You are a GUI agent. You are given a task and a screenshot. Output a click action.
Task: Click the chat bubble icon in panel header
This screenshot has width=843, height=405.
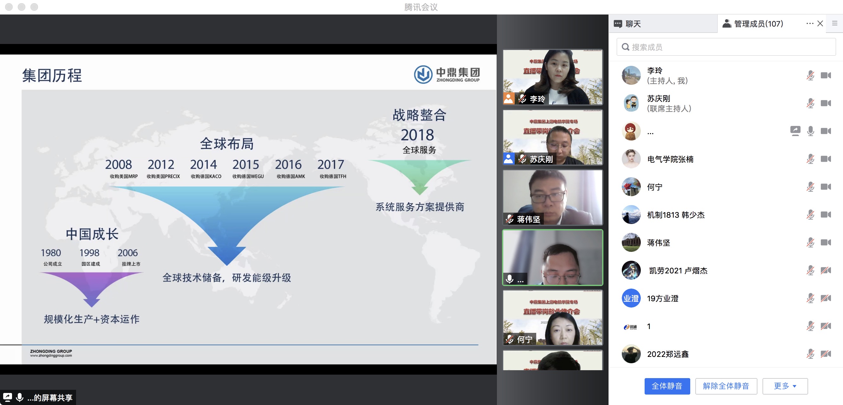(x=618, y=24)
